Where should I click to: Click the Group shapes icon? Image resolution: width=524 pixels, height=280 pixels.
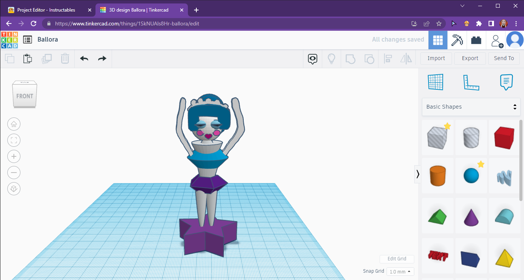[350, 59]
